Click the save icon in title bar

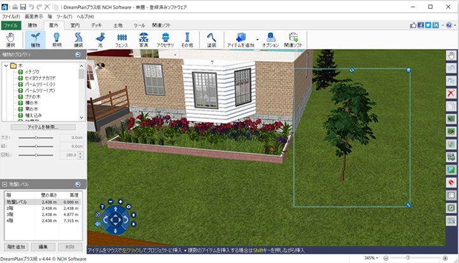tap(23, 7)
